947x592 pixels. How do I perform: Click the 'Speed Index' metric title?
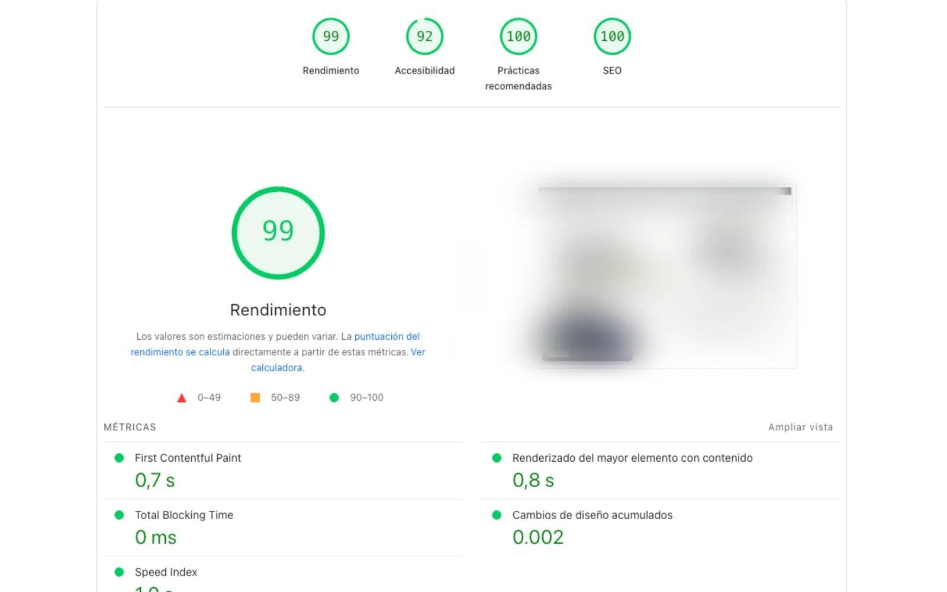click(x=166, y=572)
